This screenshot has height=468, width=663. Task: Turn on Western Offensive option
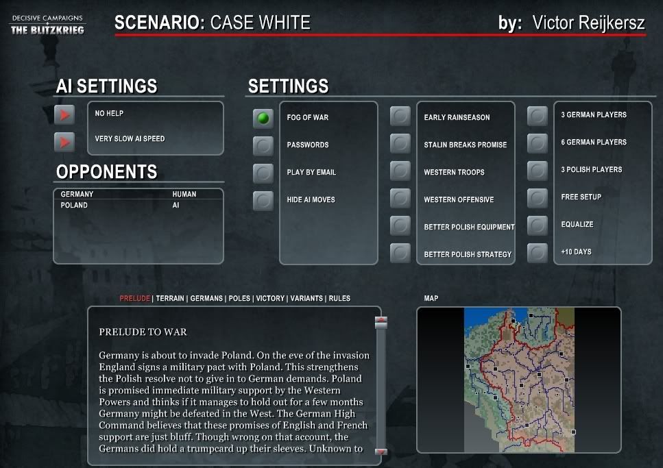pyautogui.click(x=400, y=198)
